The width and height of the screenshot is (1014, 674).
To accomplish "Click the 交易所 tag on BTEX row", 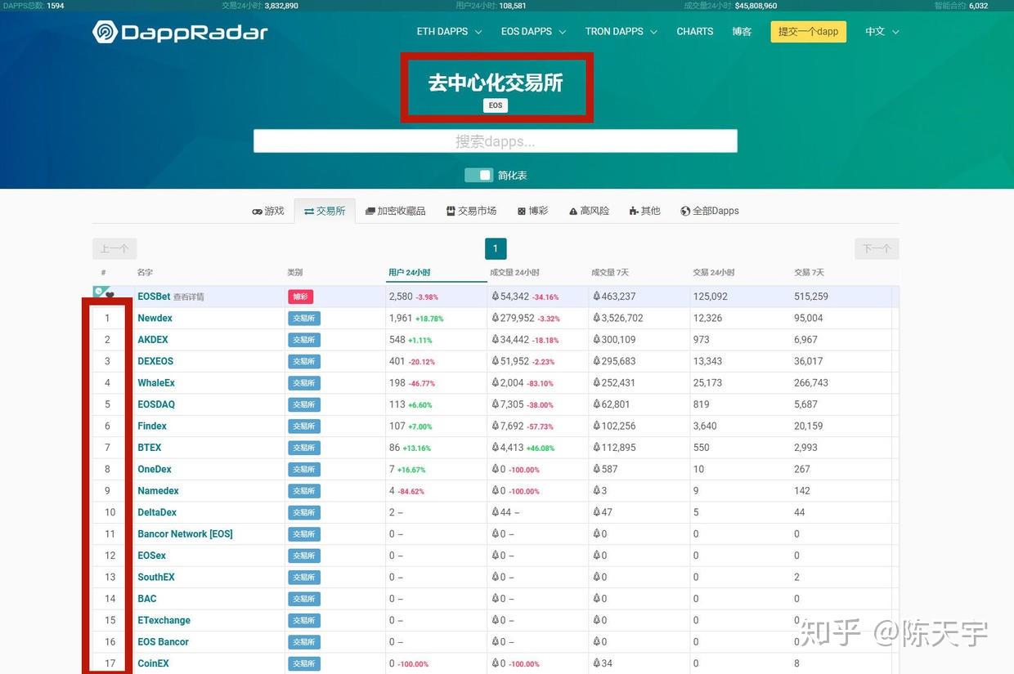I will pyautogui.click(x=304, y=448).
